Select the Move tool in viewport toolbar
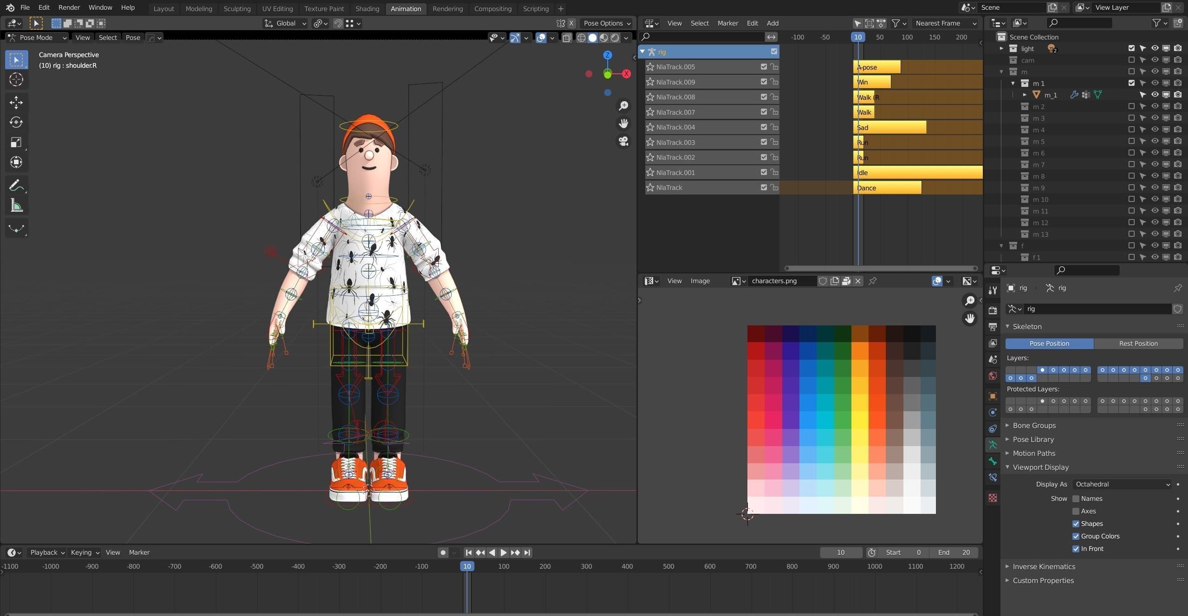The width and height of the screenshot is (1188, 616). (16, 102)
